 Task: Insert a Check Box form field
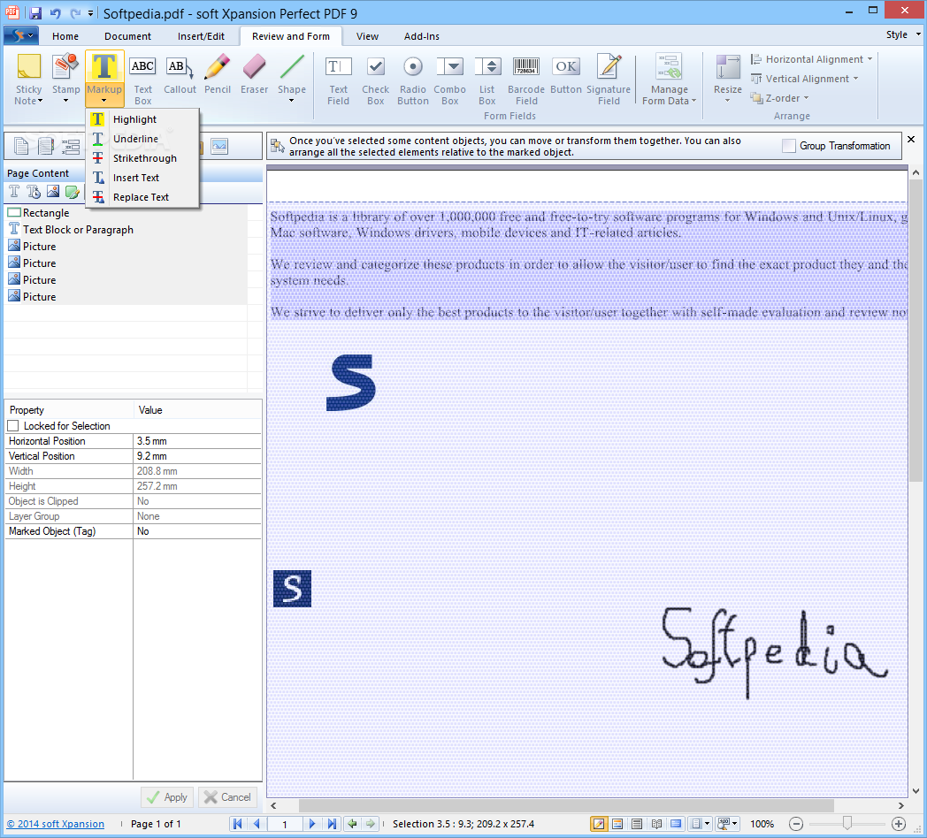[375, 80]
